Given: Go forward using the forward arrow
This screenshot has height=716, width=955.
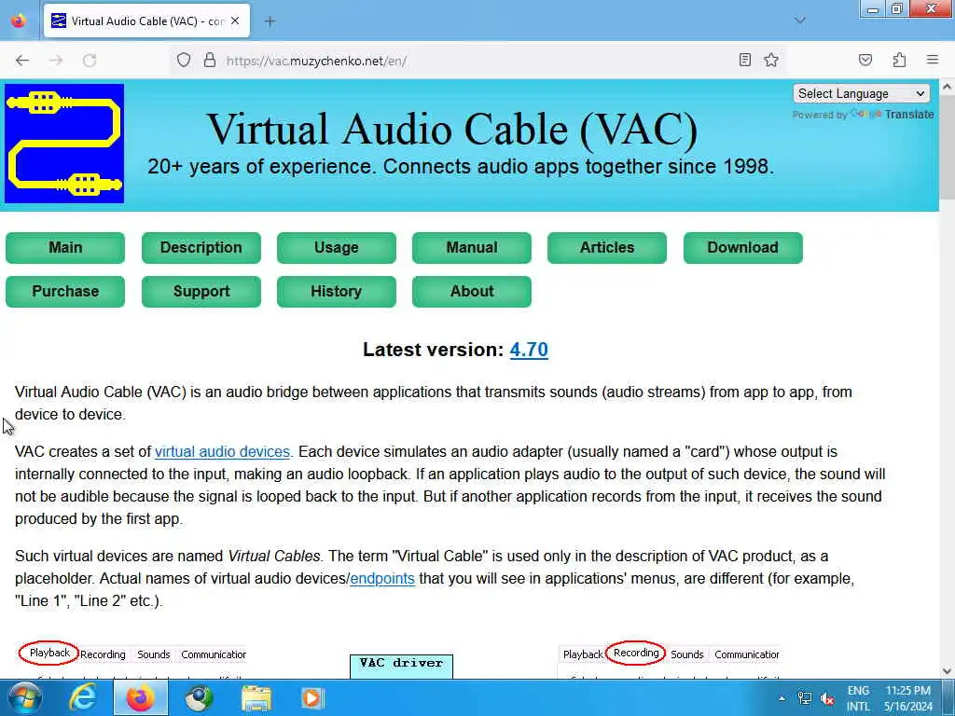Looking at the screenshot, I should (x=56, y=61).
